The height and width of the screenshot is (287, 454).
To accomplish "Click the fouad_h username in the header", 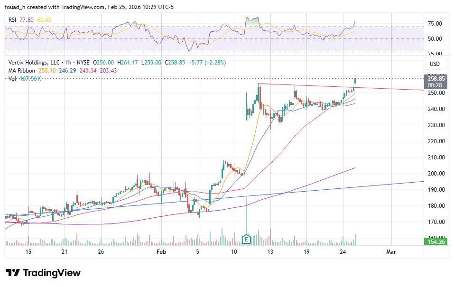I will [14, 7].
